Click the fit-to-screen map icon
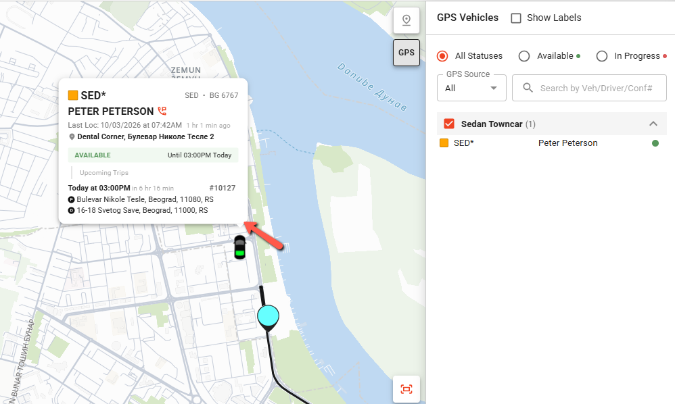 [x=406, y=389]
